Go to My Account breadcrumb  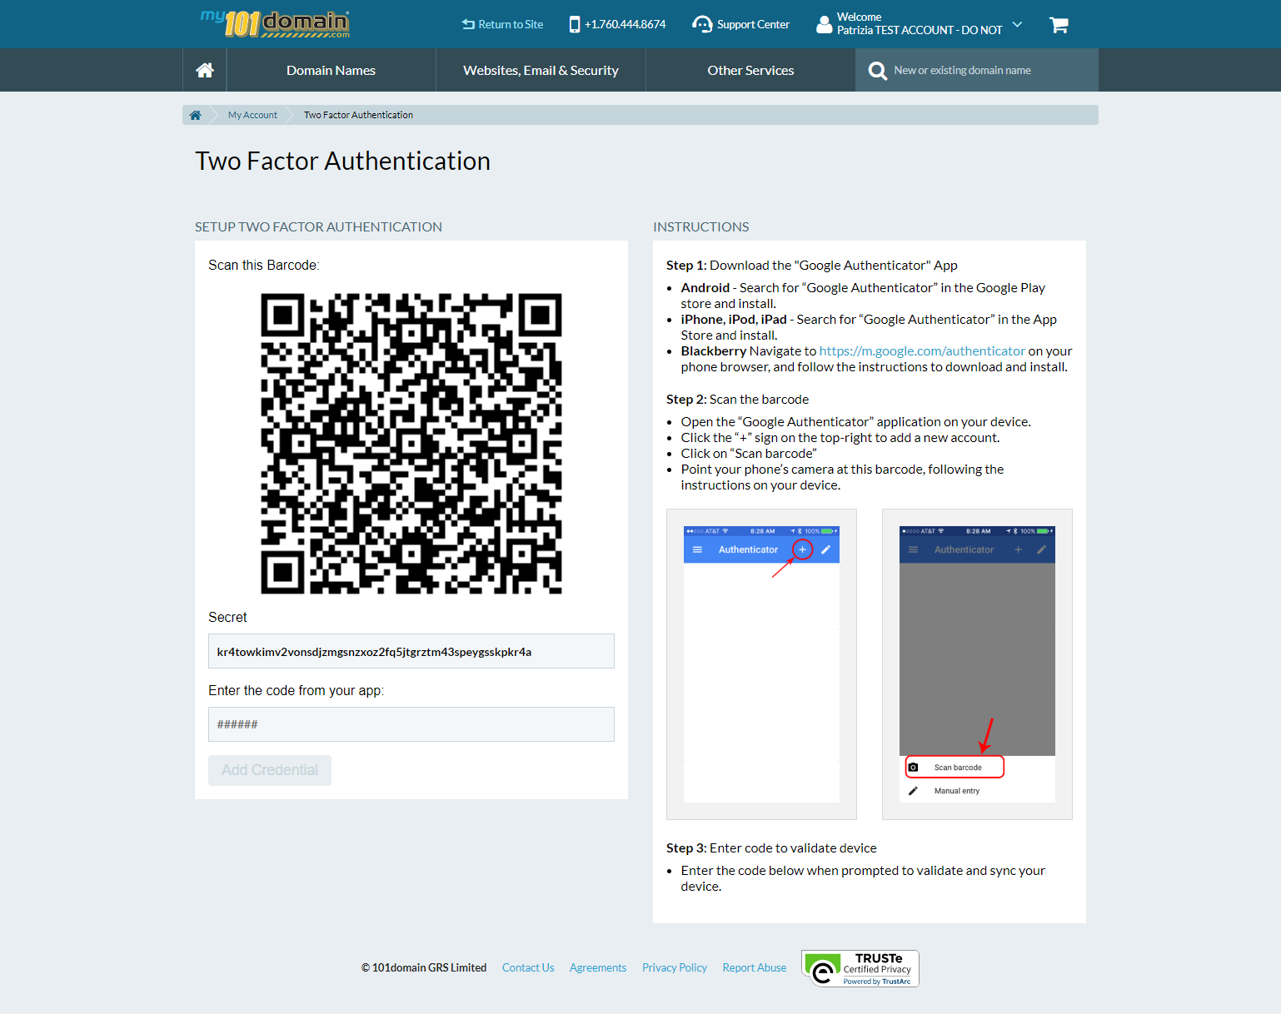point(252,115)
